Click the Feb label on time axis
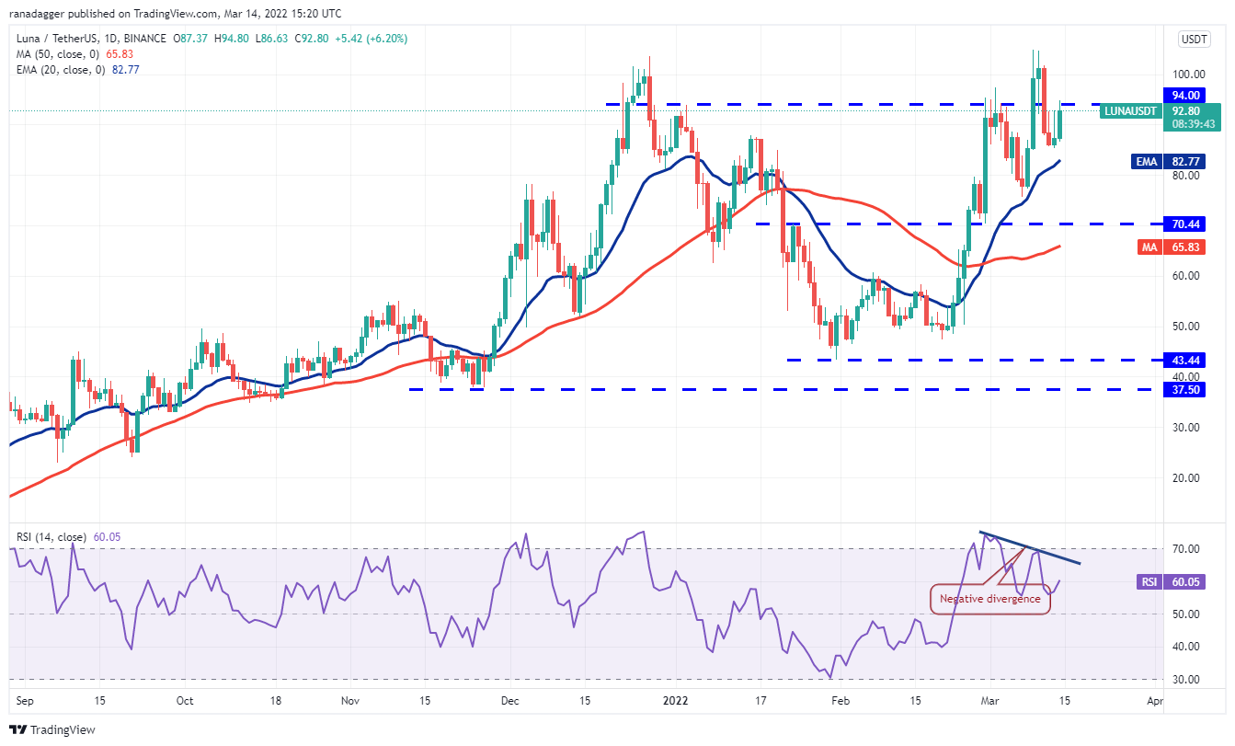Viewport: 1235px width, 746px height. [840, 700]
